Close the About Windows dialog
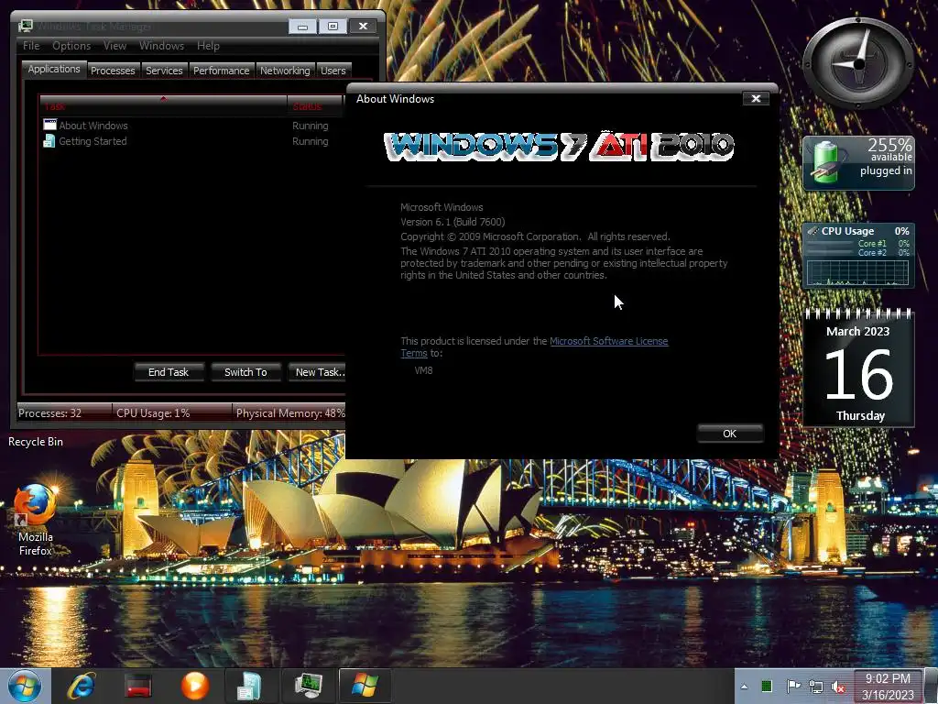Viewport: 938px width, 704px height. point(756,99)
